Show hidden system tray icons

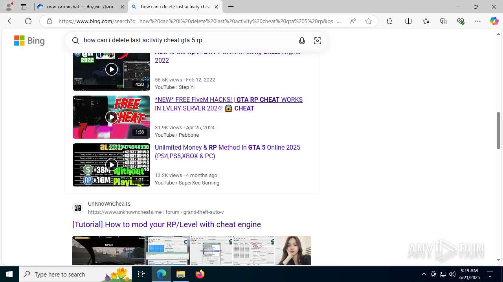tap(424, 274)
